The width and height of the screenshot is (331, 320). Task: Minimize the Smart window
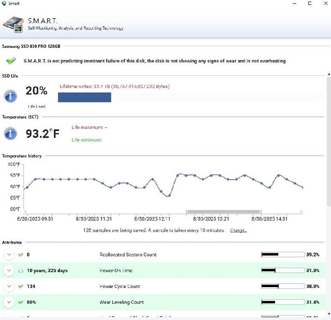[x=295, y=3]
